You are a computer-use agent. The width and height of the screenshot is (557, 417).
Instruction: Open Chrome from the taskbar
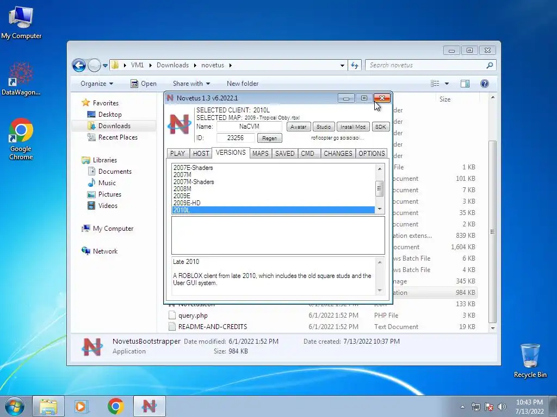pyautogui.click(x=115, y=406)
